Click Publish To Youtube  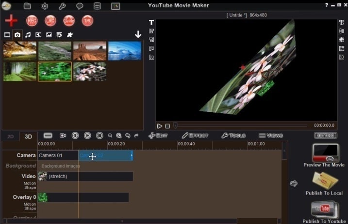pyautogui.click(x=324, y=212)
